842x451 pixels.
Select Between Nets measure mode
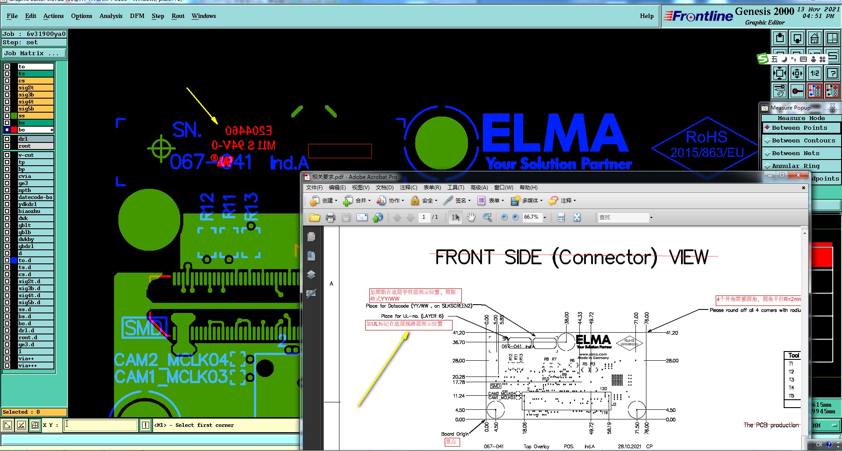pos(801,153)
